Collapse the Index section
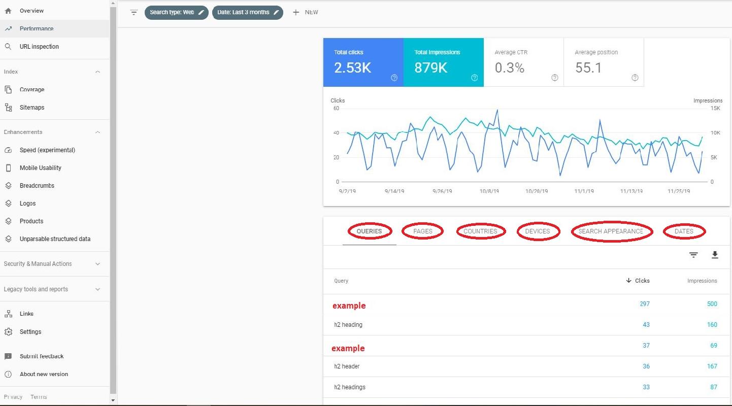Viewport: 732px width, 406px height. pos(97,72)
